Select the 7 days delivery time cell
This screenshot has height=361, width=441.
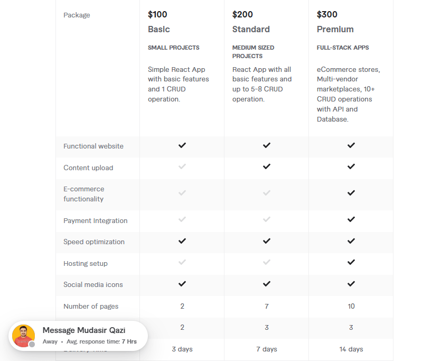266,349
